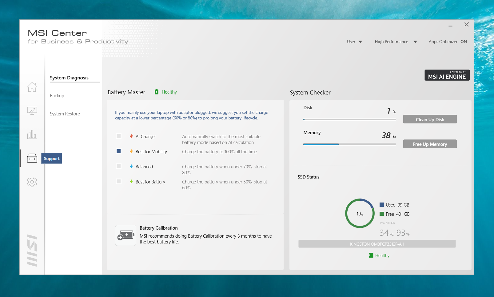Click the orange lightning Best for Mobility icon
494x297 pixels.
[131, 151]
